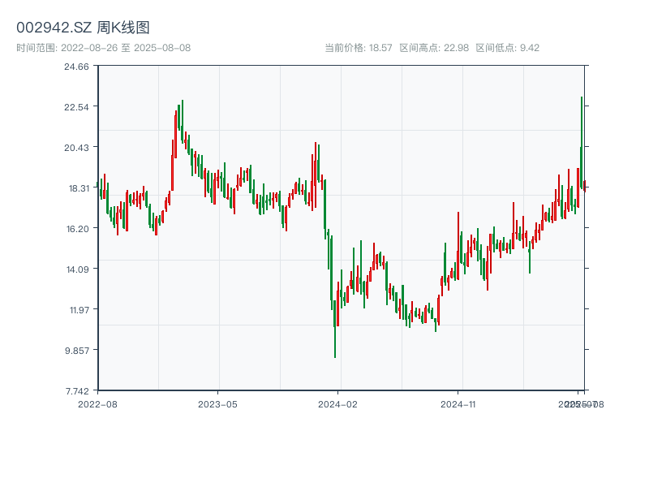Click the 22.54 y-axis label
Image resolution: width=649 pixels, height=487 pixels.
click(x=76, y=106)
